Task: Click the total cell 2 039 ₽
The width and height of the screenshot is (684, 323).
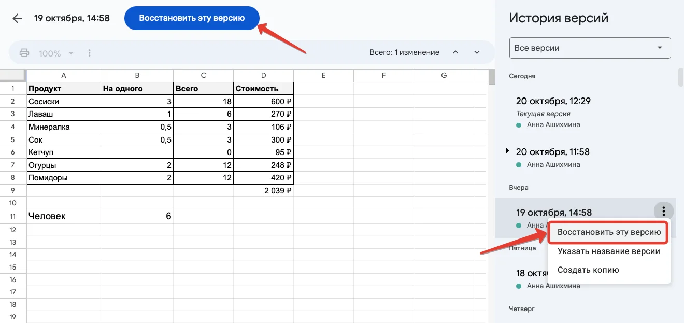Action: point(263,190)
